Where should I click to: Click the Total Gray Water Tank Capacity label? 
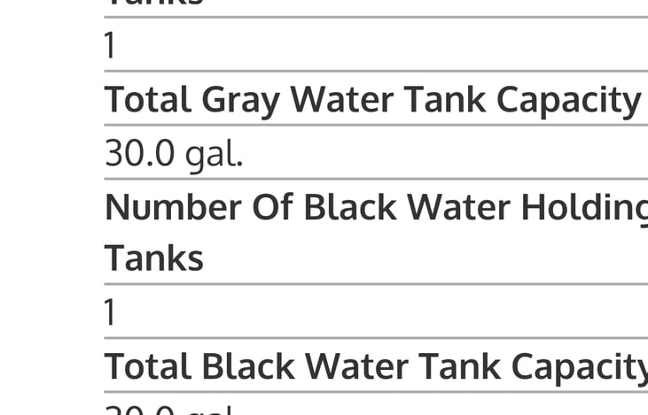pos(372,99)
